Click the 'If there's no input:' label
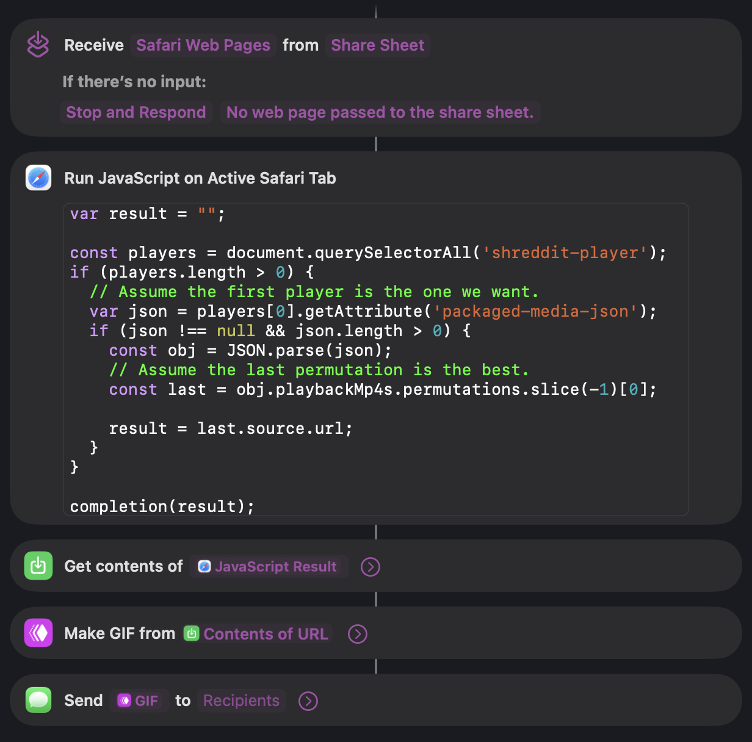Viewport: 752px width, 742px height. [x=134, y=82]
